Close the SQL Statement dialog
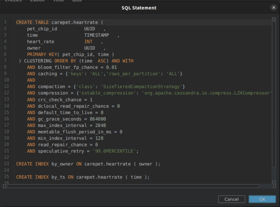The width and height of the screenshot is (280, 207). [x=274, y=7]
